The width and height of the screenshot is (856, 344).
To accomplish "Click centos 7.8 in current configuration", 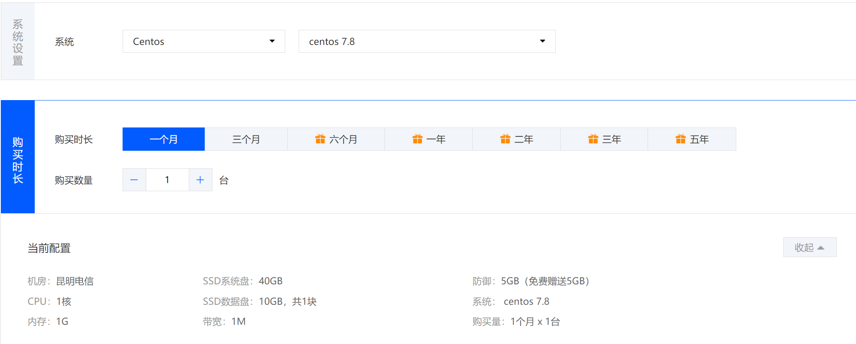I will click(526, 302).
